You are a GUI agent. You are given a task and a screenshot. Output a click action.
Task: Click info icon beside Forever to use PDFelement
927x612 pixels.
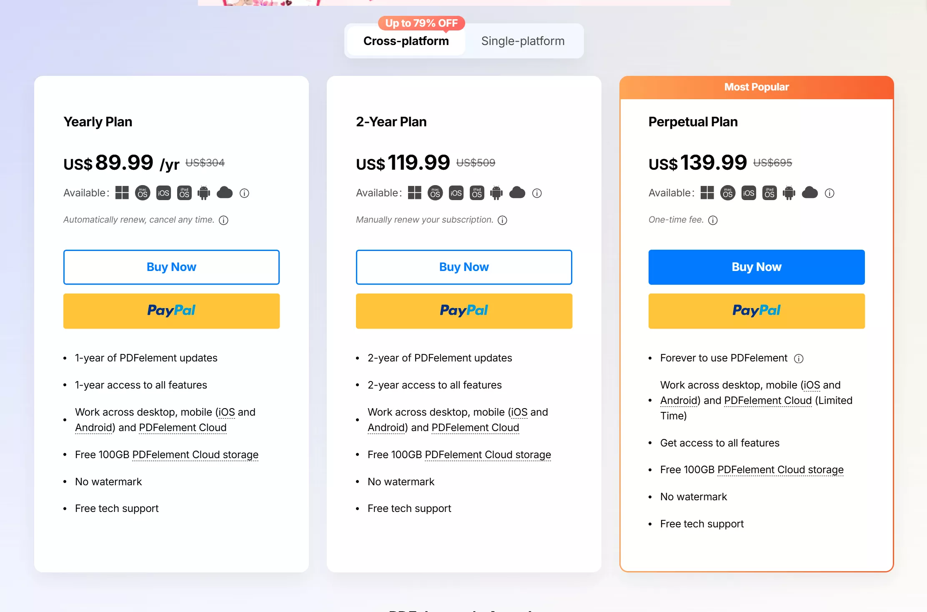coord(799,359)
